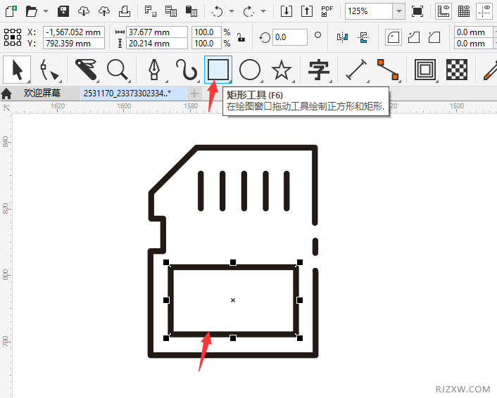Open the undo history dropdown
The height and width of the screenshot is (398, 497).
pyautogui.click(x=232, y=11)
